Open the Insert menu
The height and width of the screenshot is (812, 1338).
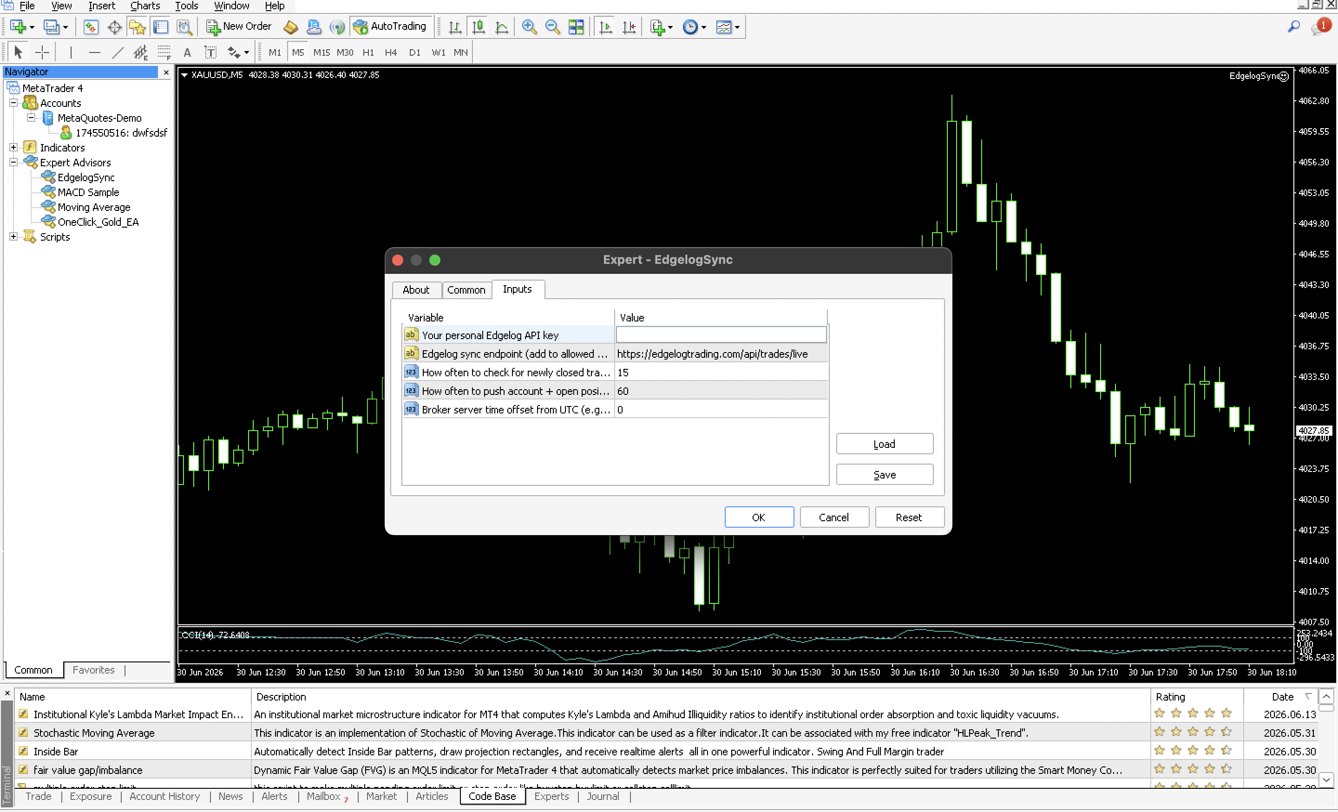point(102,6)
